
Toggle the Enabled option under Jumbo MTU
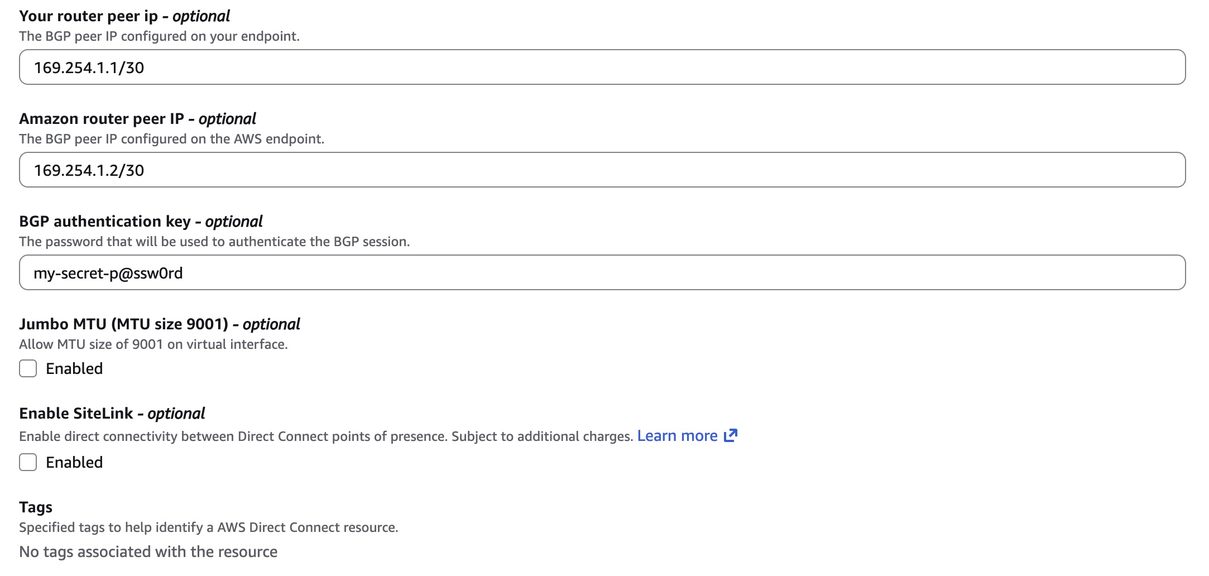pos(27,368)
